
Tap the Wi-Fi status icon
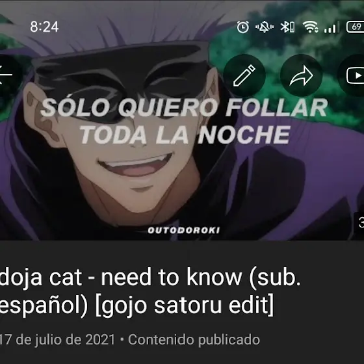[x=311, y=27]
